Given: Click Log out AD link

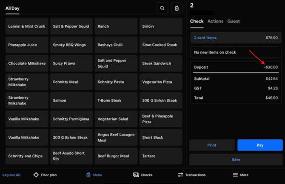Looking at the screenshot, I should click(11, 175).
